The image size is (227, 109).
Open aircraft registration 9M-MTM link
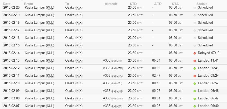[x=117, y=68]
